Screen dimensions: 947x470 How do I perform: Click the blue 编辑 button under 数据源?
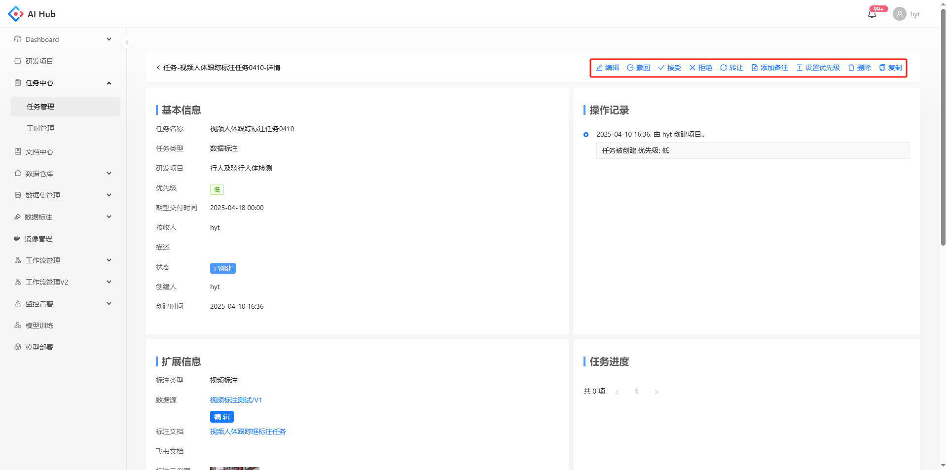(222, 417)
